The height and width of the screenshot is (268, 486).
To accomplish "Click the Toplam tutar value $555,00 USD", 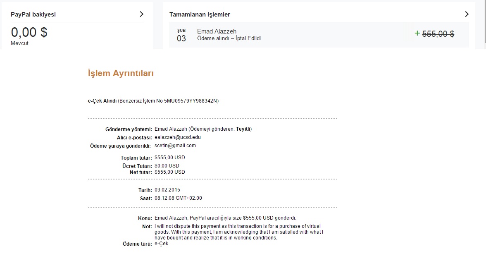I will [x=169, y=158].
